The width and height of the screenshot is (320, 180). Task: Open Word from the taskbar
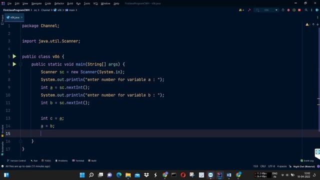229,175
